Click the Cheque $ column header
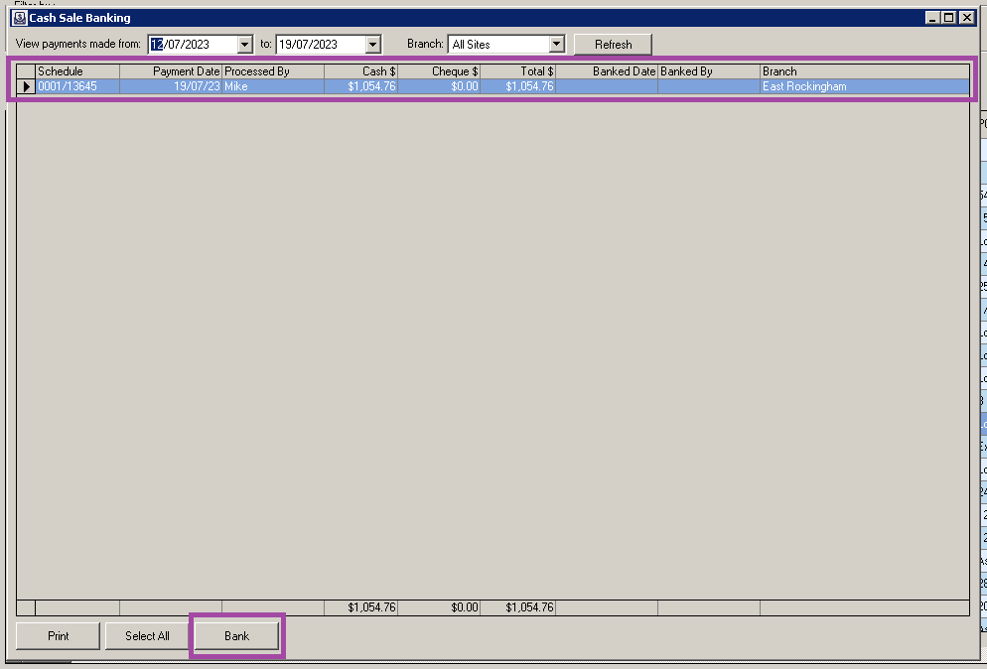The width and height of the screenshot is (987, 669). 439,71
